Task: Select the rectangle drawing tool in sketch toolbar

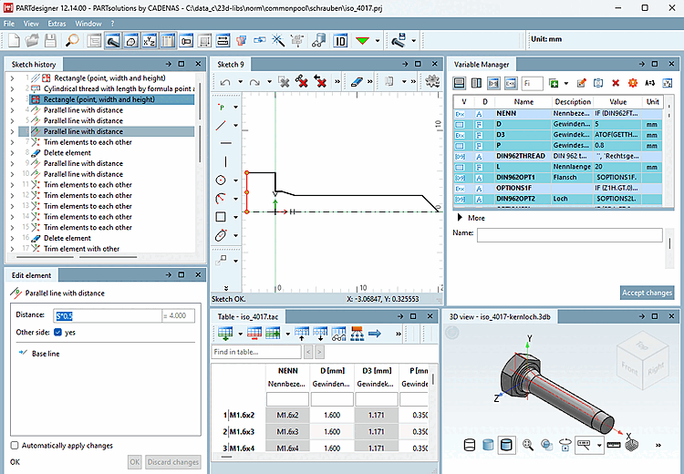Action: (x=221, y=217)
